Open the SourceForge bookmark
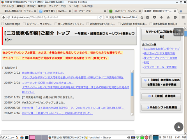Screen dimensions: 187x140 tap(11, 24)
